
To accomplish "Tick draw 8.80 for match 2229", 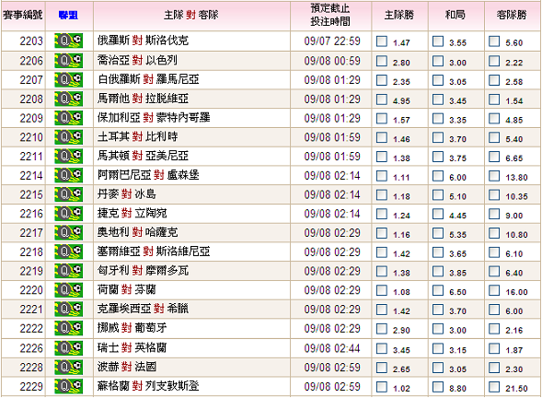I will click(438, 387).
